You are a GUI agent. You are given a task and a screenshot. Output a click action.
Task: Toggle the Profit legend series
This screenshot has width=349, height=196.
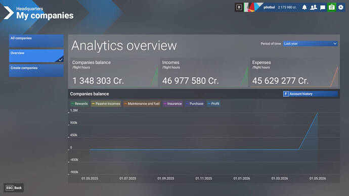point(213,104)
